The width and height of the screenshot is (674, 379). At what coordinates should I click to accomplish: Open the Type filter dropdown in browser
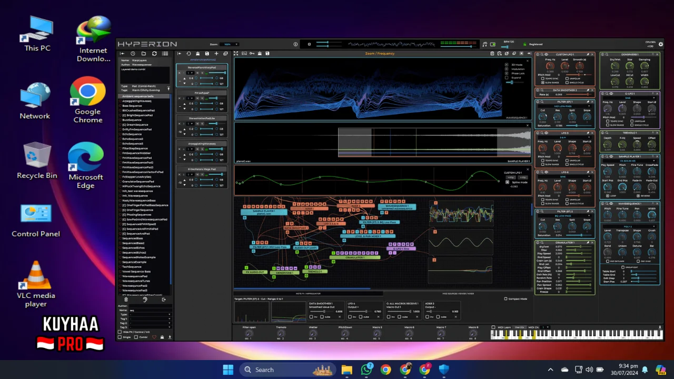151,314
